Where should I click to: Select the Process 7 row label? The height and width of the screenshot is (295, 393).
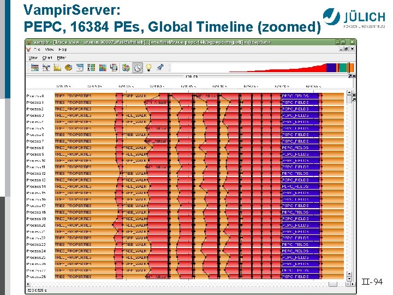click(x=35, y=141)
